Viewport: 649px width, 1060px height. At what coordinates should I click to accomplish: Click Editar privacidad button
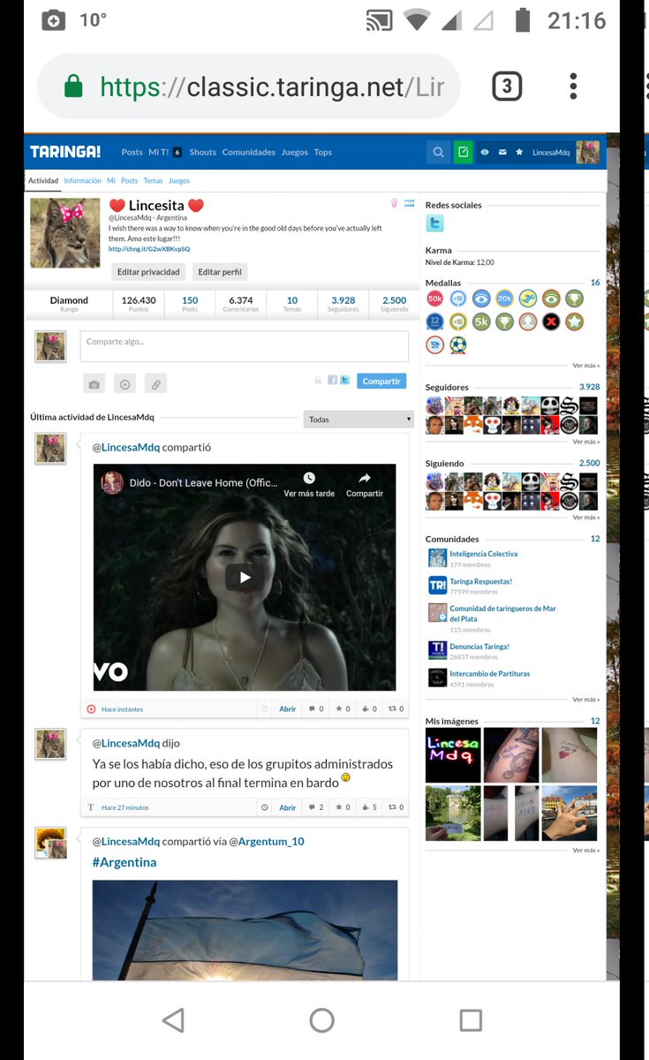pyautogui.click(x=148, y=272)
